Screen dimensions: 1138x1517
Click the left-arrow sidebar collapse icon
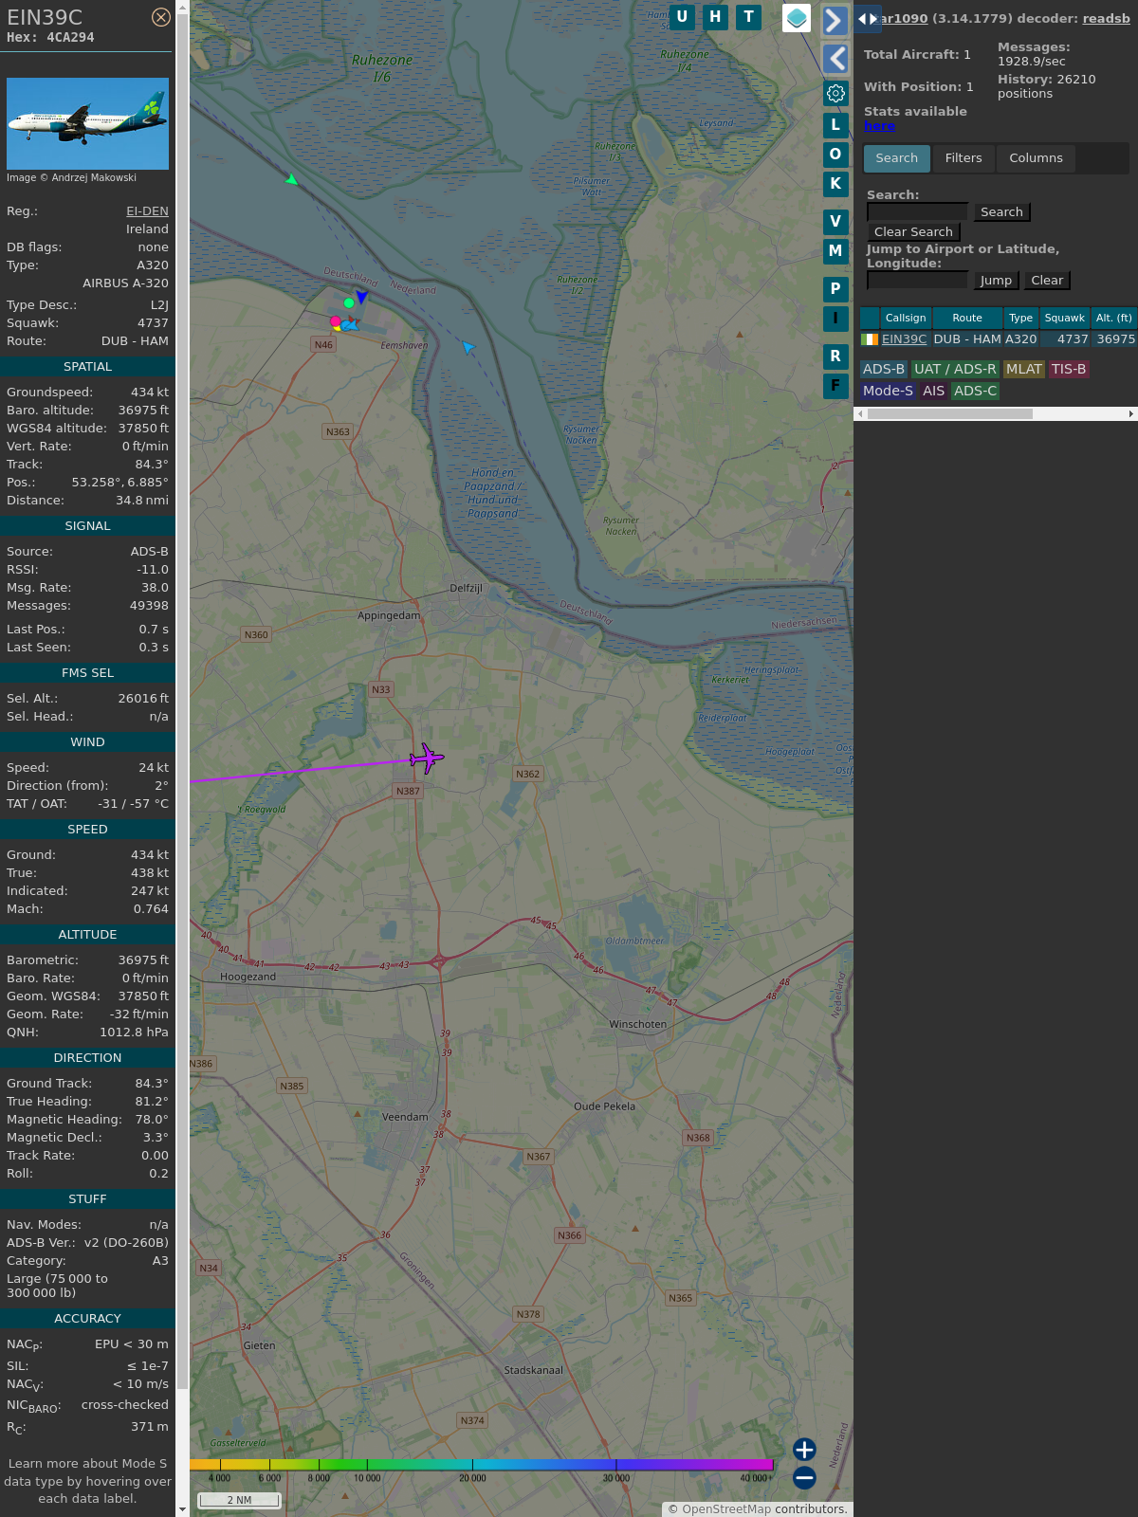click(x=835, y=59)
